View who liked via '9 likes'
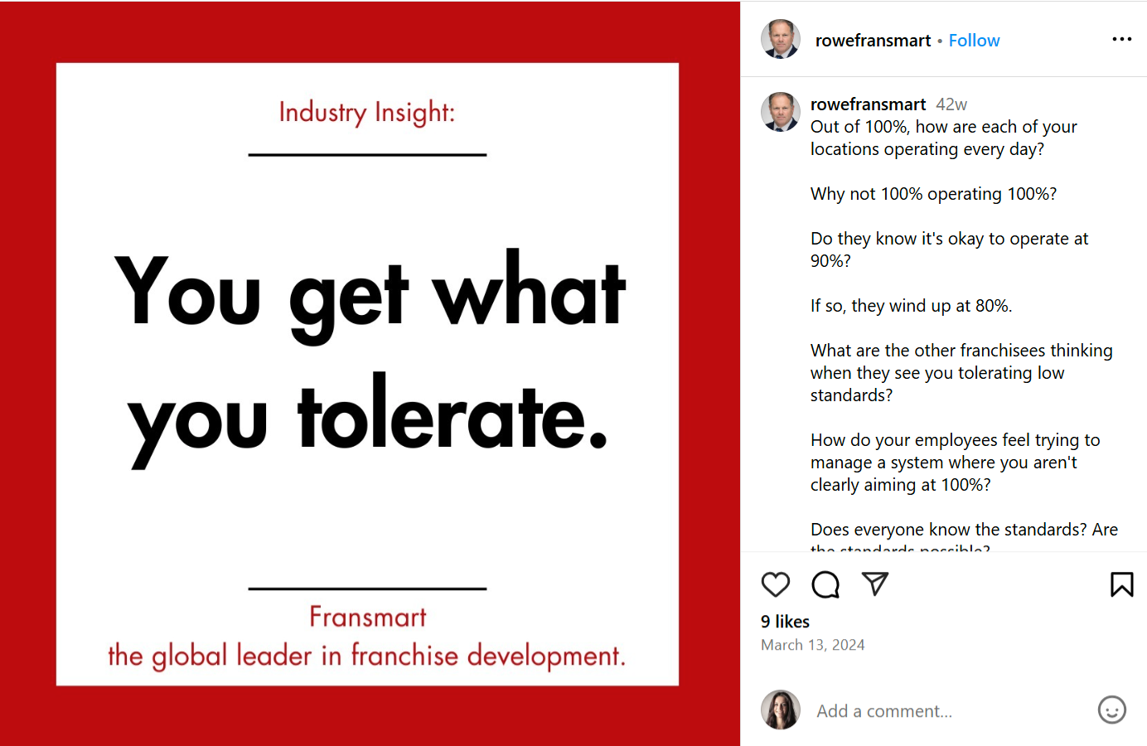Image resolution: width=1147 pixels, height=746 pixels. point(785,622)
